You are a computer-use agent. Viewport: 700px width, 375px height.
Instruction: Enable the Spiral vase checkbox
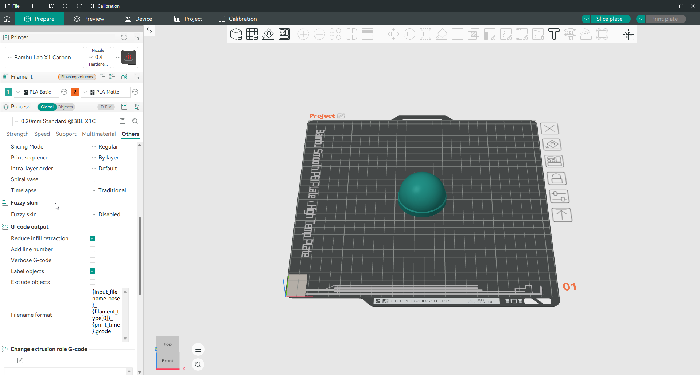tap(93, 179)
